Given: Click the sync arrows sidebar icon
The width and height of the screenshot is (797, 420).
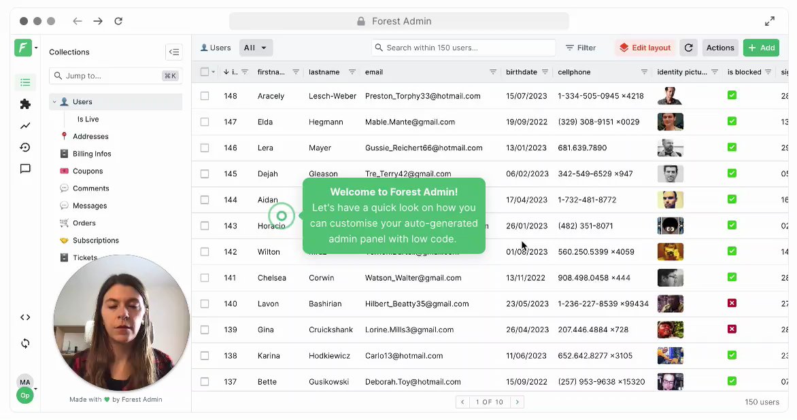Looking at the screenshot, I should 25,343.
